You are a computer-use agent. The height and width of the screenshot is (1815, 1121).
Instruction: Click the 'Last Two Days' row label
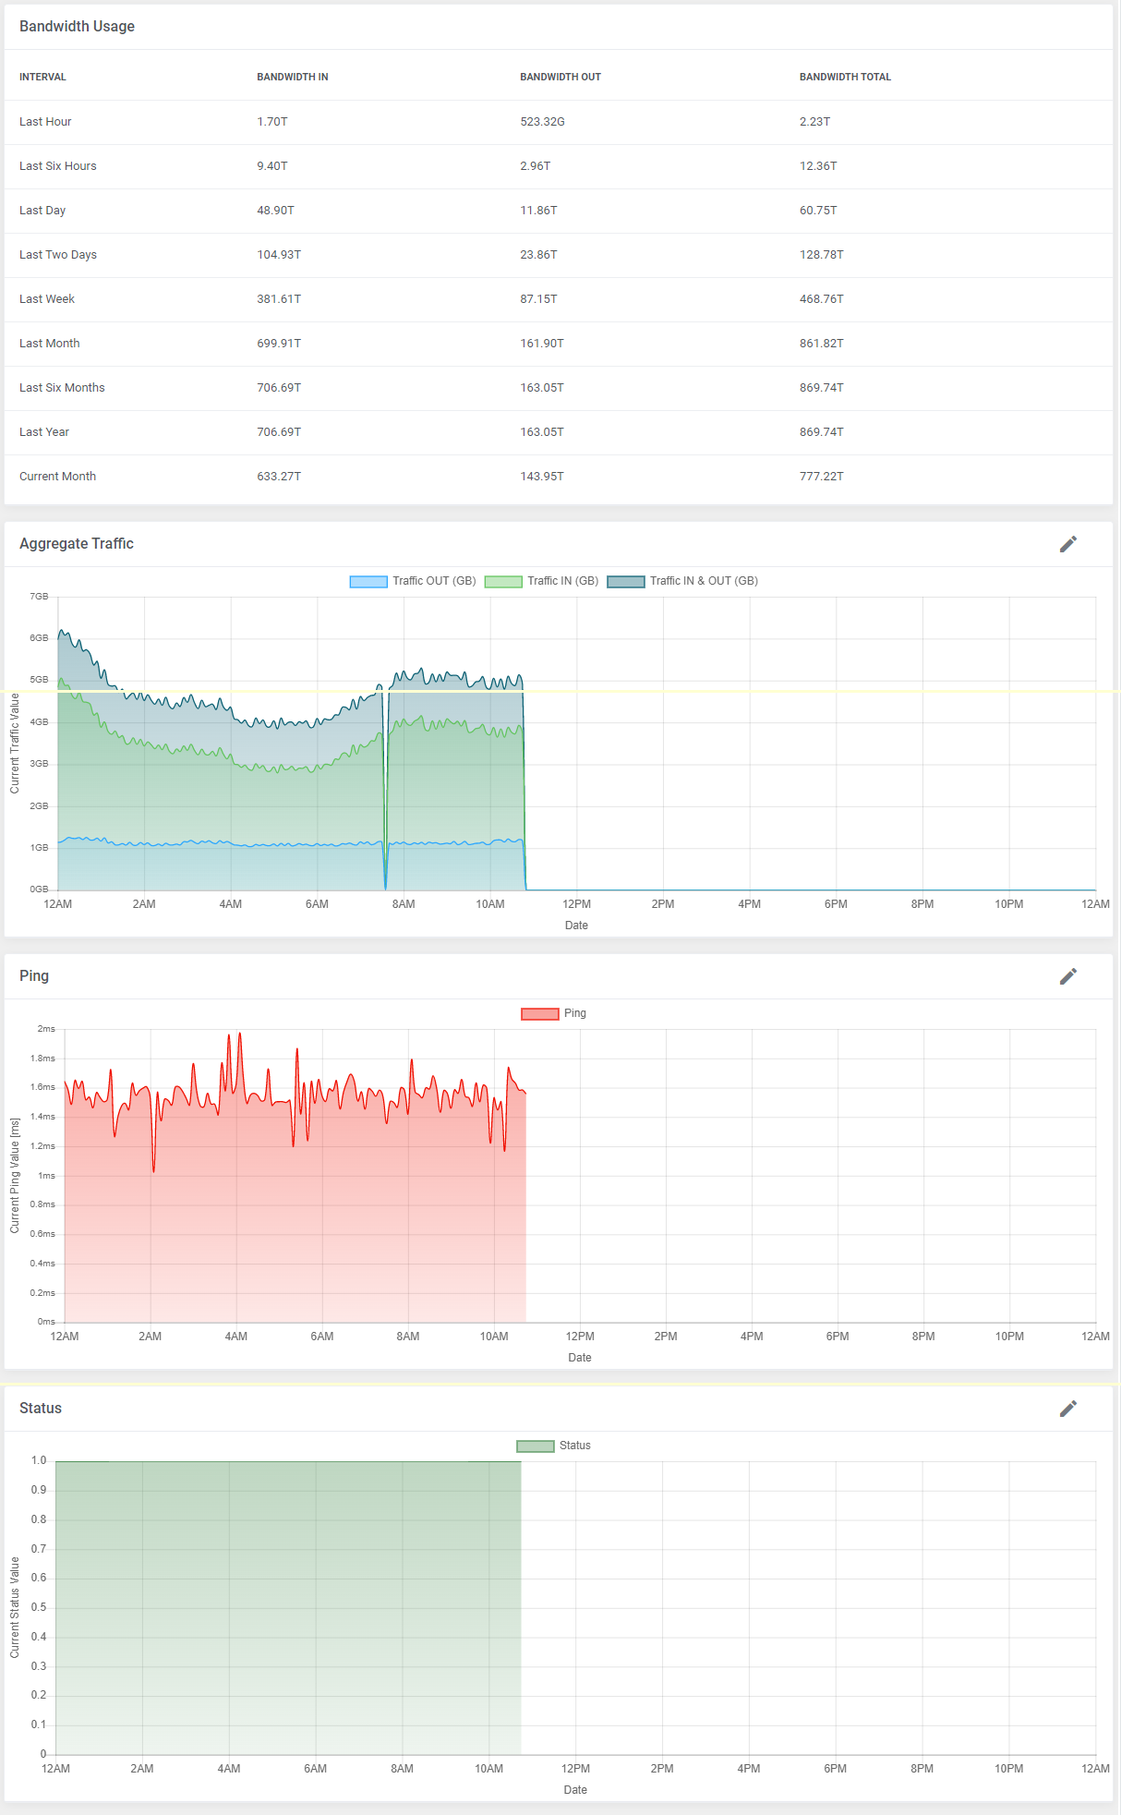58,255
